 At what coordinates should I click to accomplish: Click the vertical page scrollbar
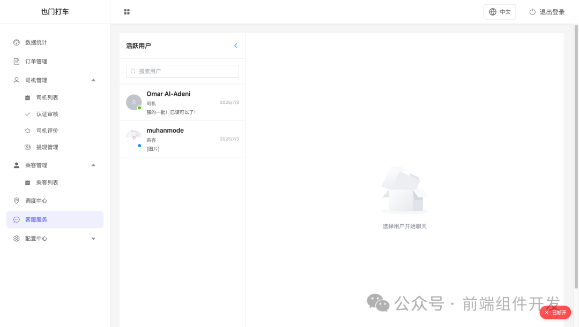pyautogui.click(x=576, y=157)
